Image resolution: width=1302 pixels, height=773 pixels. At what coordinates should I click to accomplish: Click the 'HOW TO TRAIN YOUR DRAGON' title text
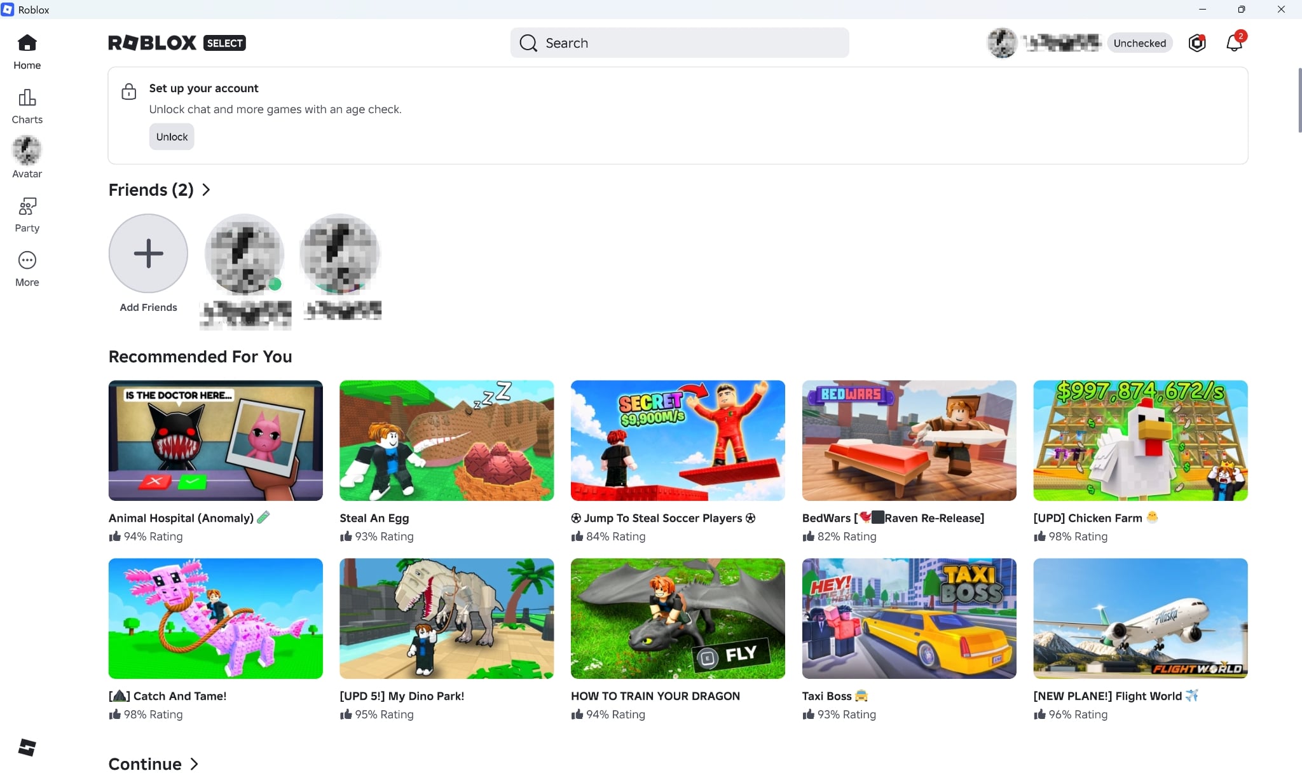click(655, 696)
